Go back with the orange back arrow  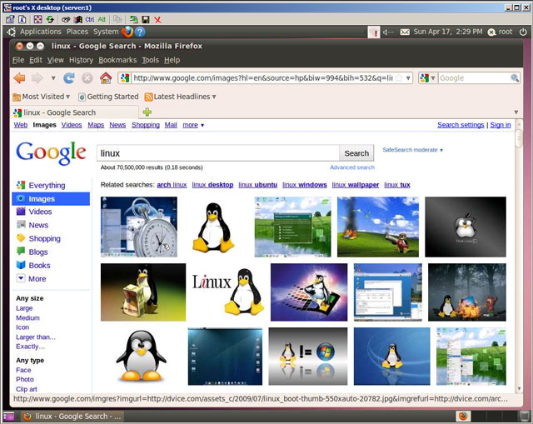[19, 78]
